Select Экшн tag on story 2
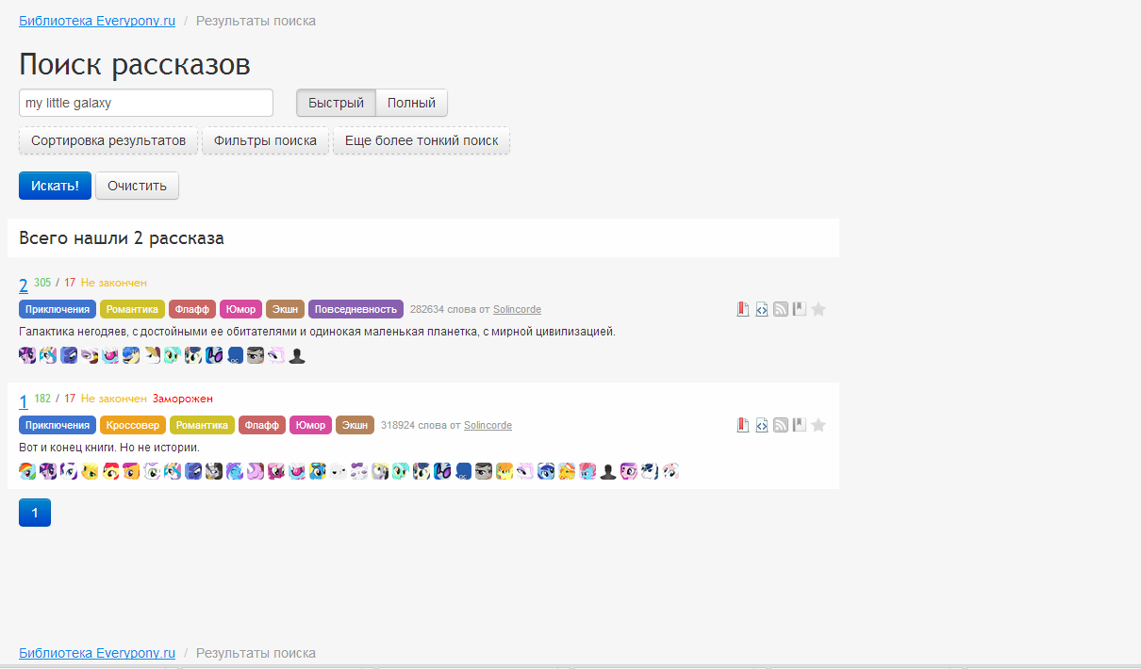The image size is (1141, 669). pyautogui.click(x=285, y=309)
